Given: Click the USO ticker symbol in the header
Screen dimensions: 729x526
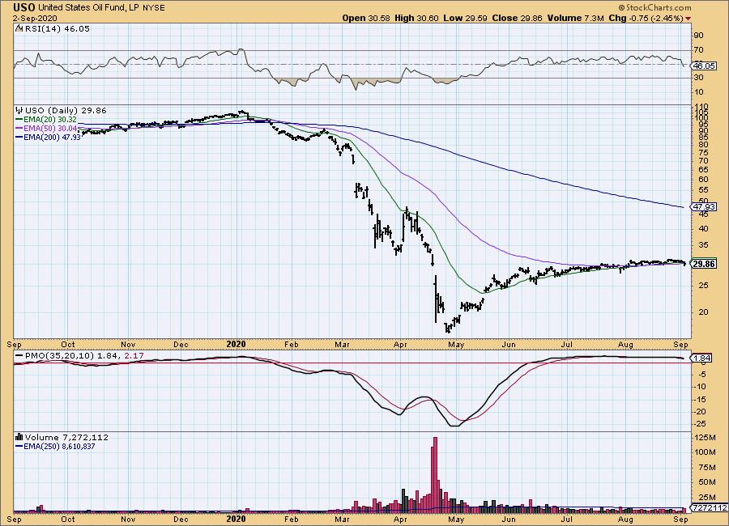Looking at the screenshot, I should click(x=24, y=7).
